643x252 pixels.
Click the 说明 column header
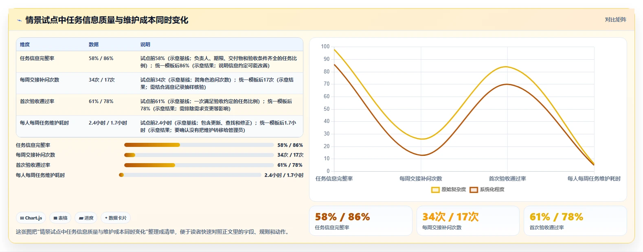145,45
